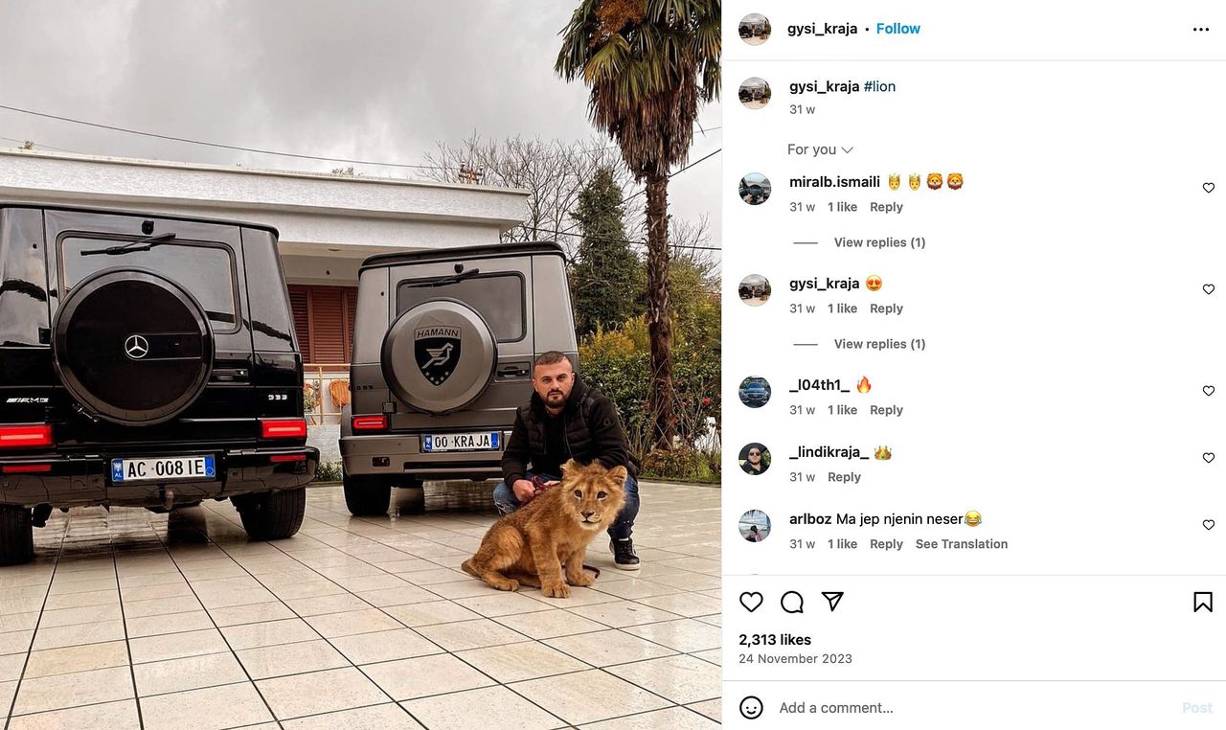Focus the Add a comment field
This screenshot has width=1226, height=730.
click(x=972, y=708)
